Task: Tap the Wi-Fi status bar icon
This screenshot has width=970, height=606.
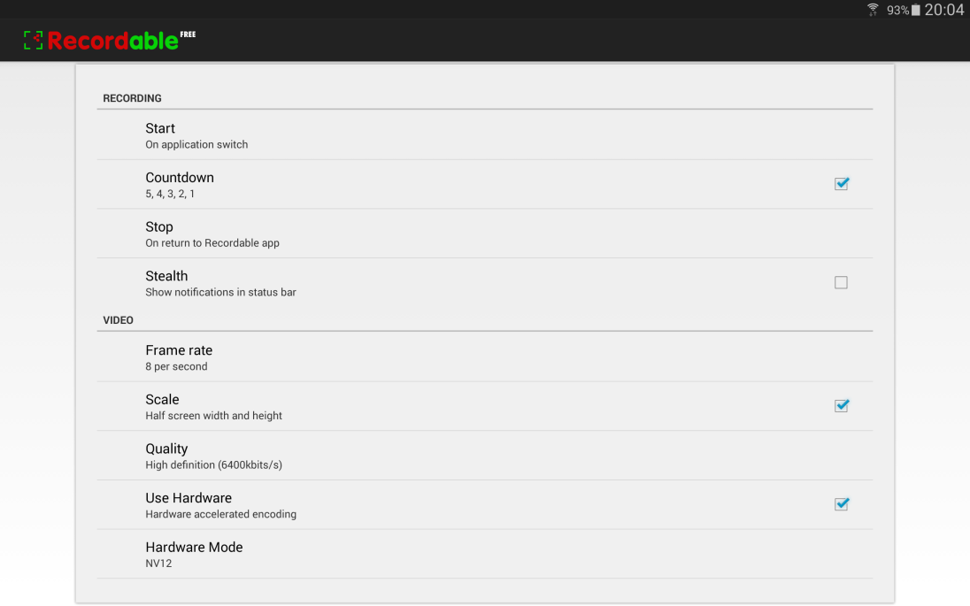Action: 873,9
